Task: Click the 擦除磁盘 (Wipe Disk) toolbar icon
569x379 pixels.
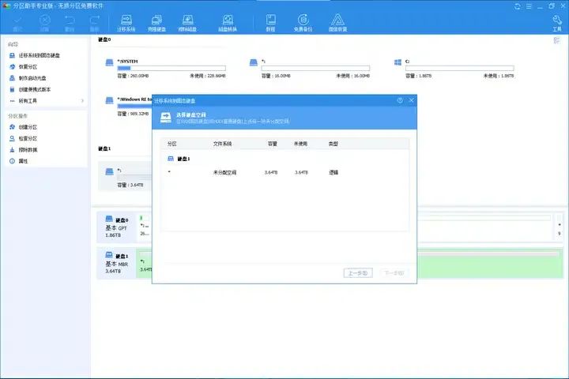Action: point(187,23)
